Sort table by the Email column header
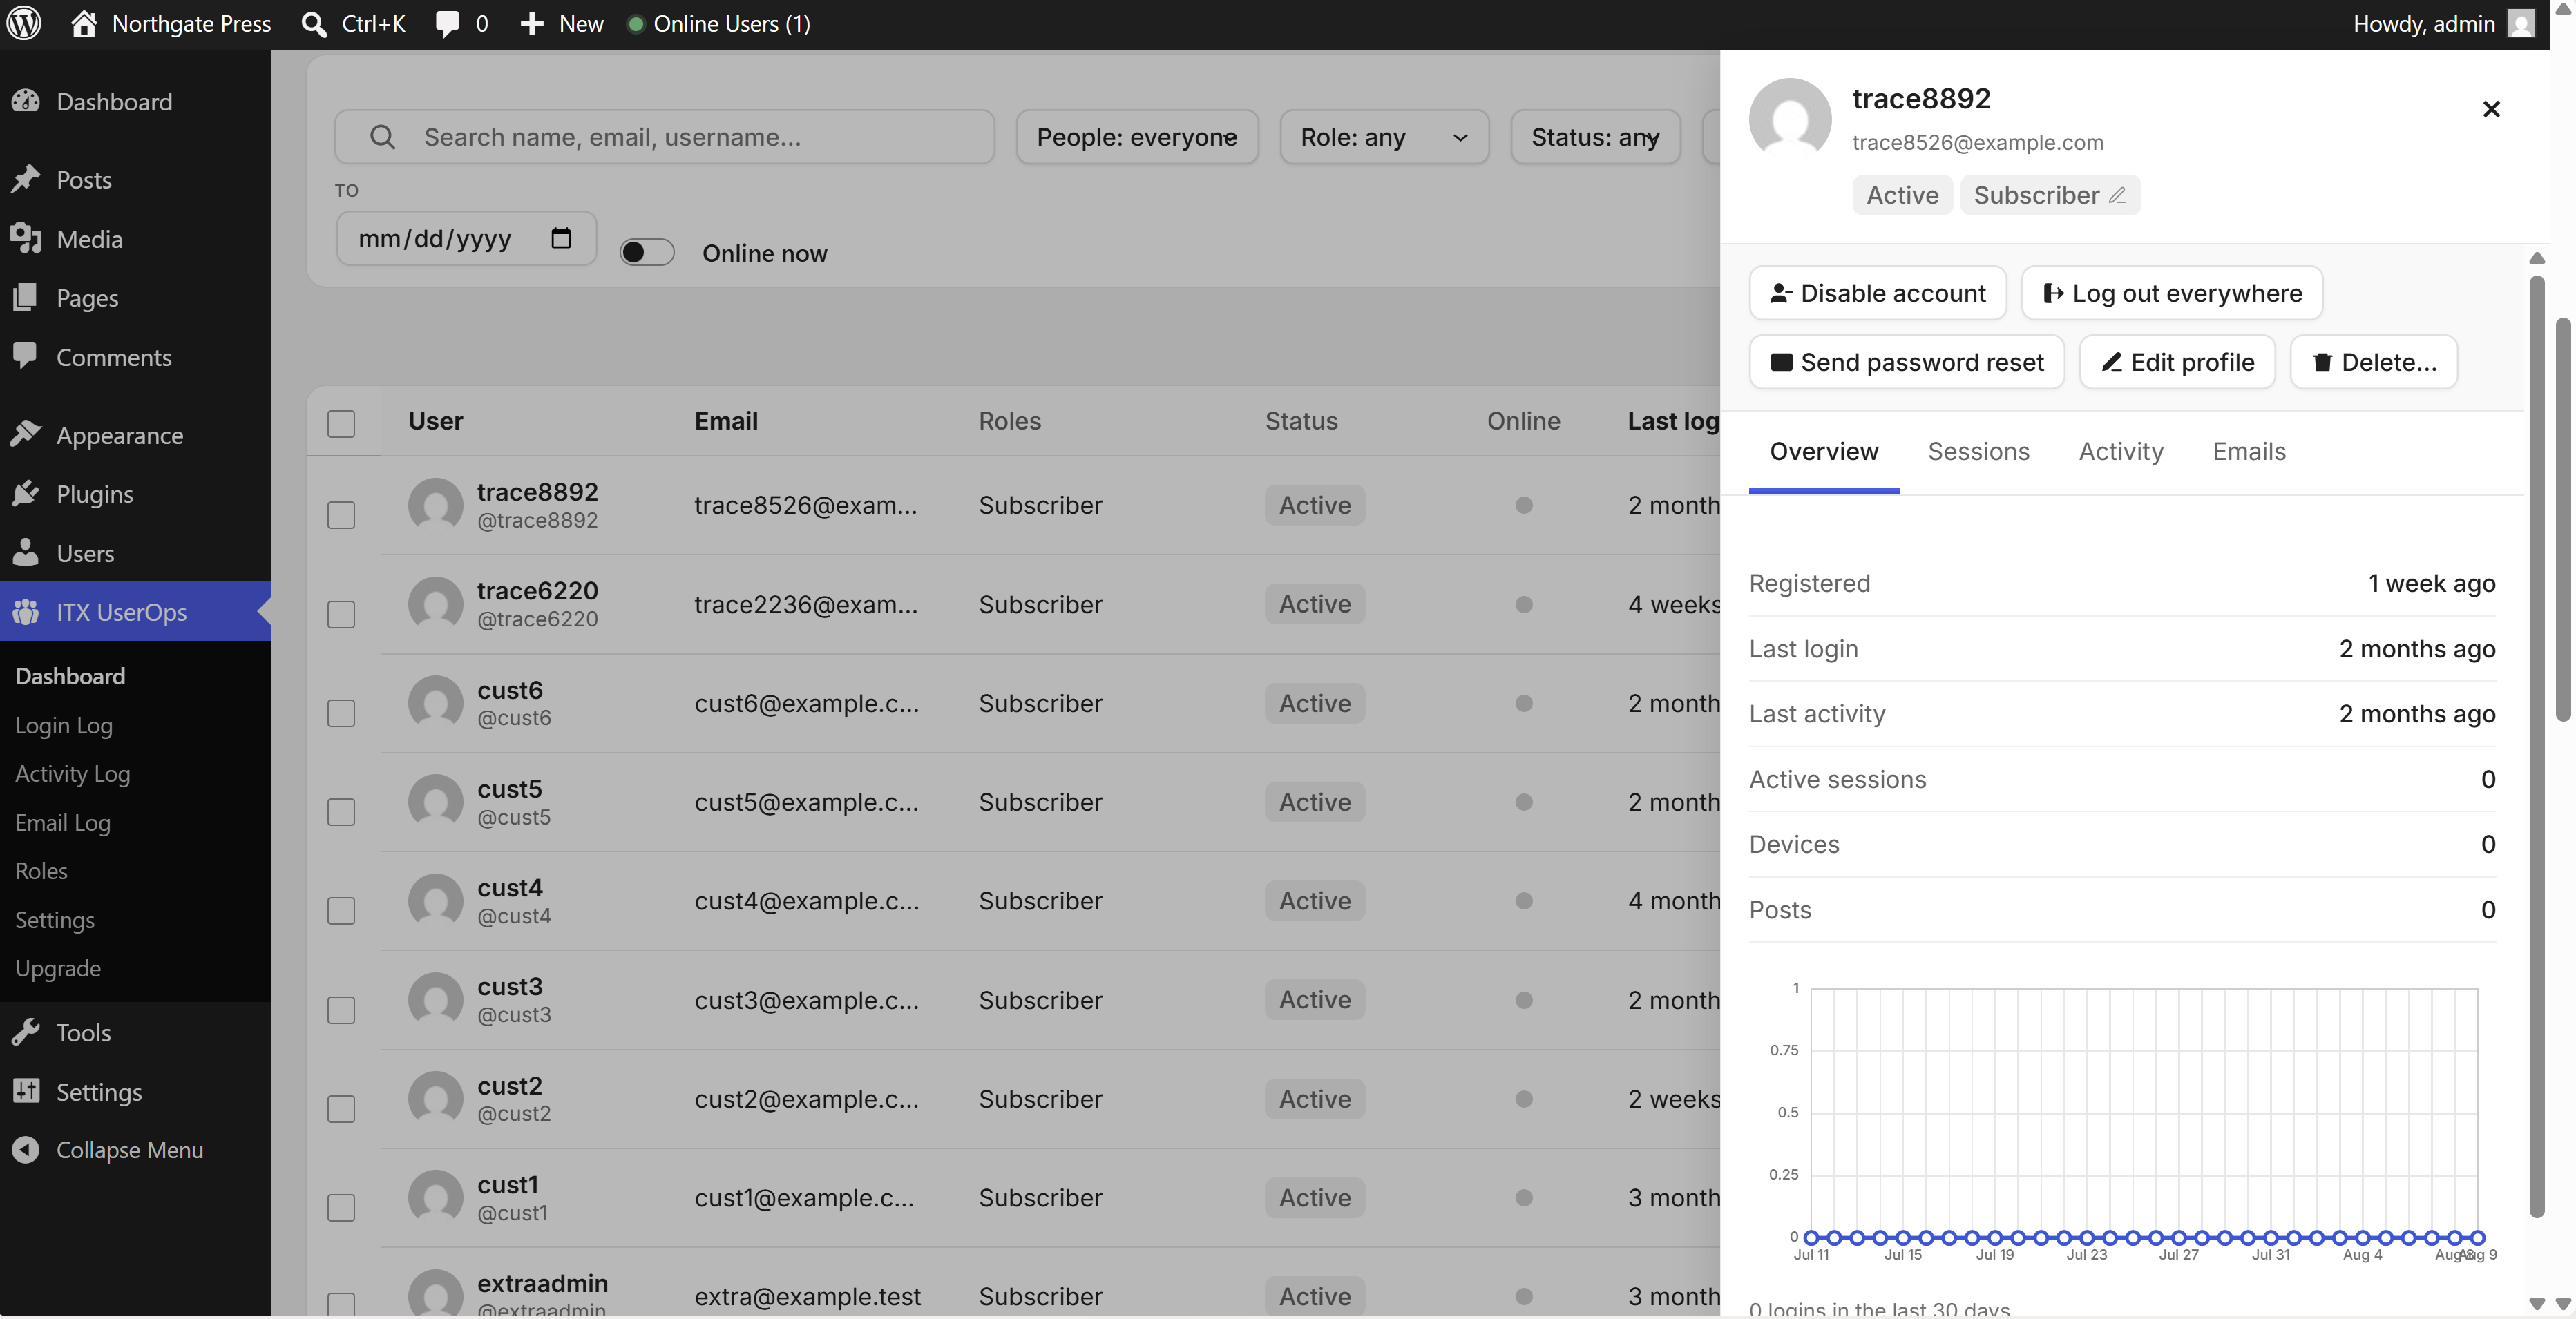This screenshot has height=1319, width=2576. pyautogui.click(x=726, y=421)
